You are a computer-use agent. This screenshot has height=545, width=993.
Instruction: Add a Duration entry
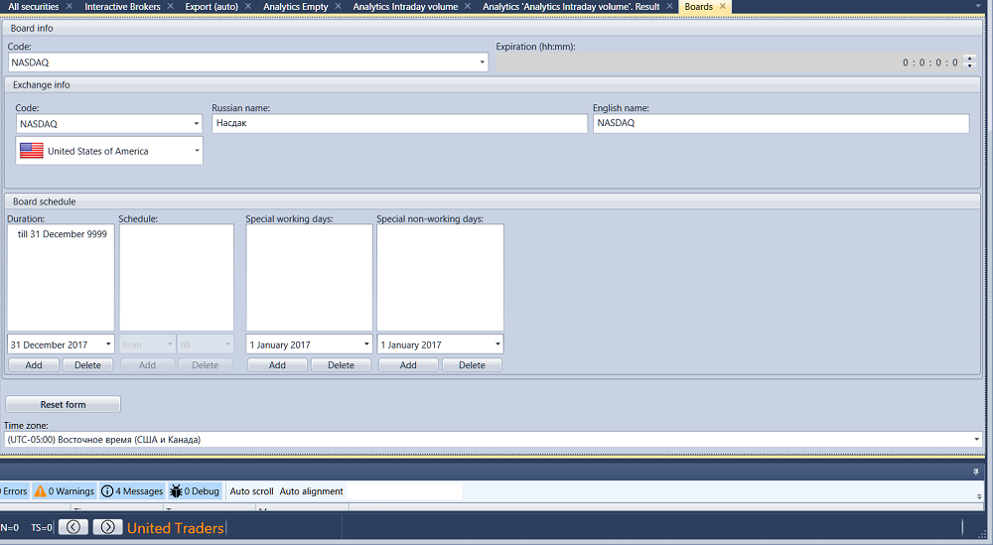[x=34, y=365]
